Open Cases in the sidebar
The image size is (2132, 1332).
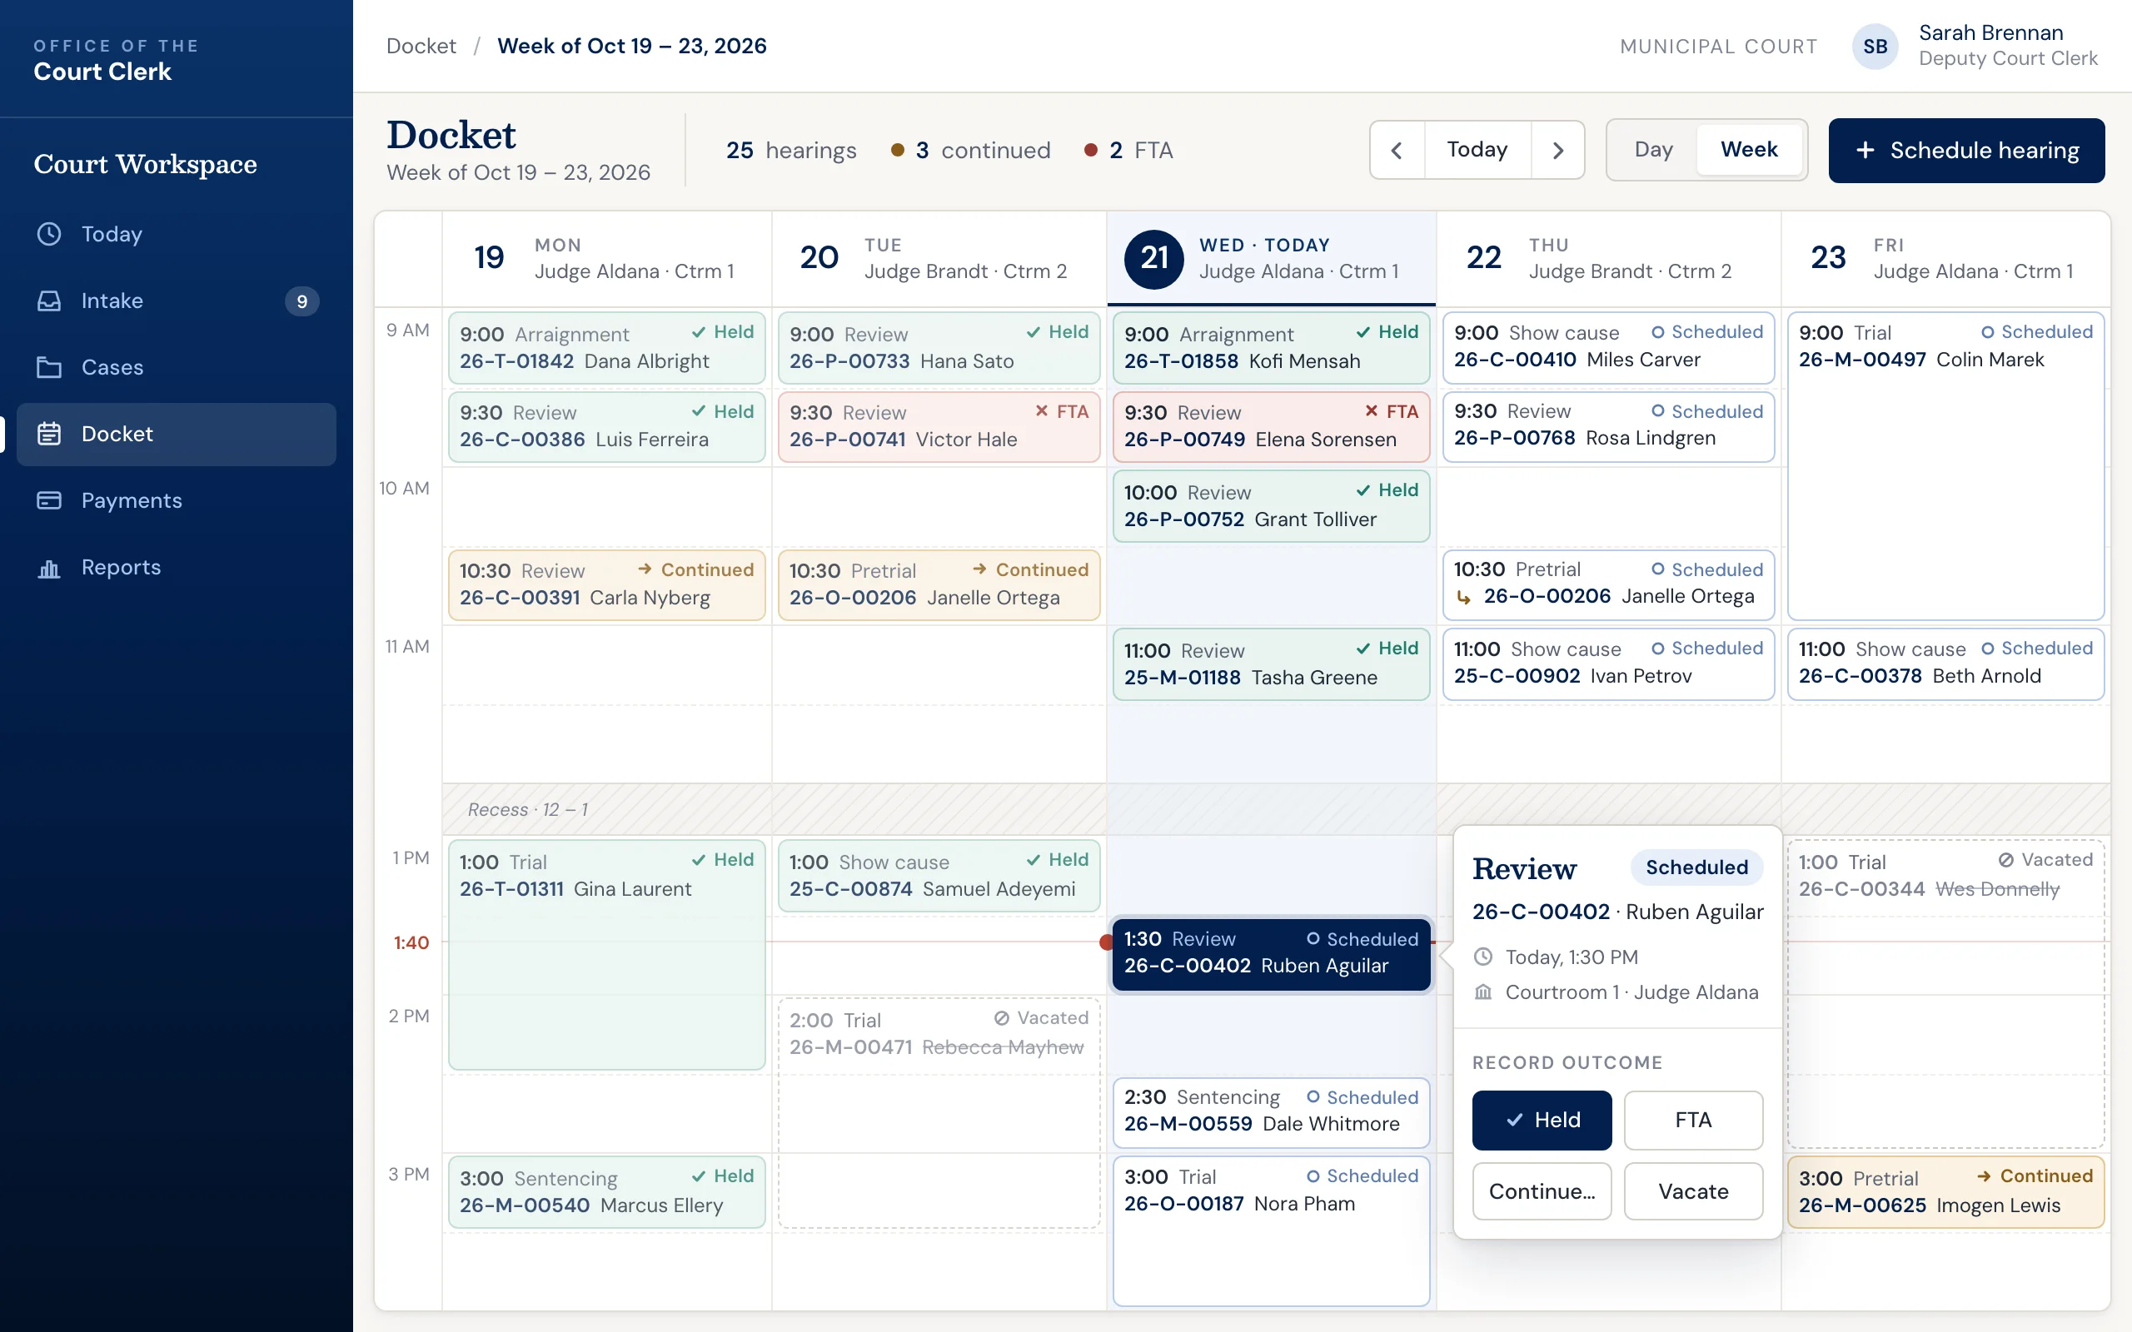click(177, 367)
